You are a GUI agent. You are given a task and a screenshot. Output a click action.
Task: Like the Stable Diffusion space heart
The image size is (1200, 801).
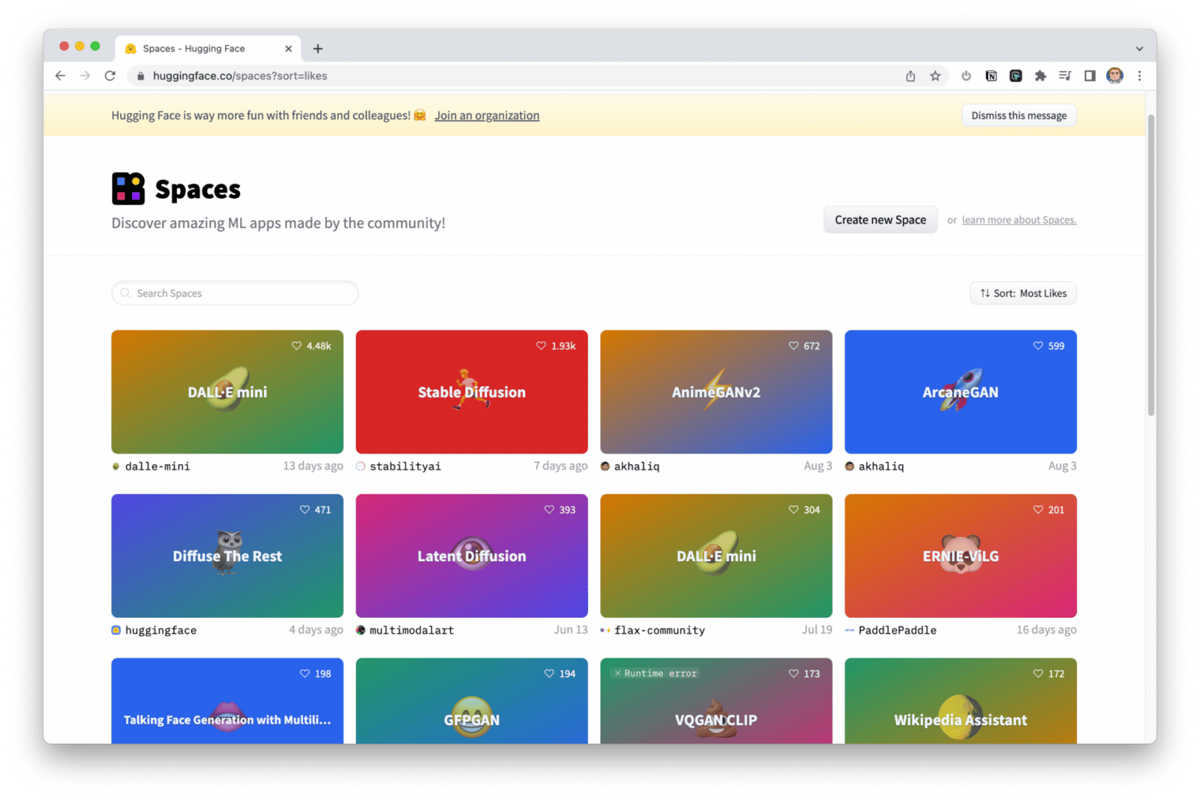(541, 346)
